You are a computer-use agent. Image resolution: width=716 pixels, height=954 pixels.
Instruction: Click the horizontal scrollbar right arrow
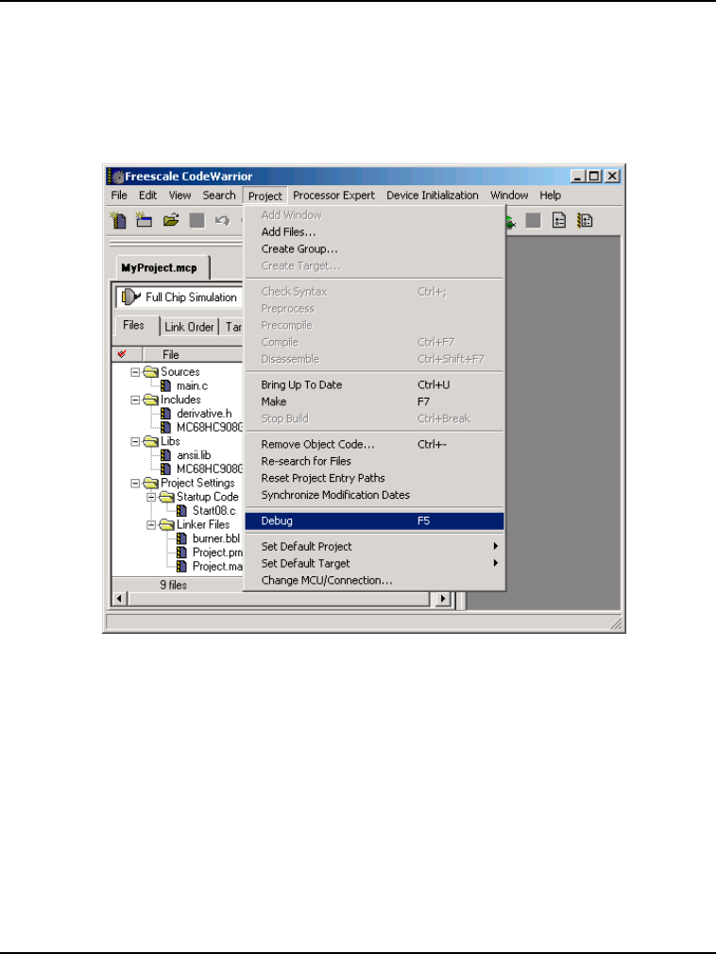pos(443,599)
